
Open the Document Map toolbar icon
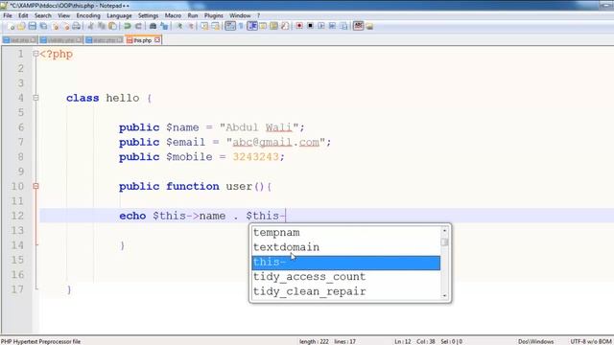(x=273, y=26)
